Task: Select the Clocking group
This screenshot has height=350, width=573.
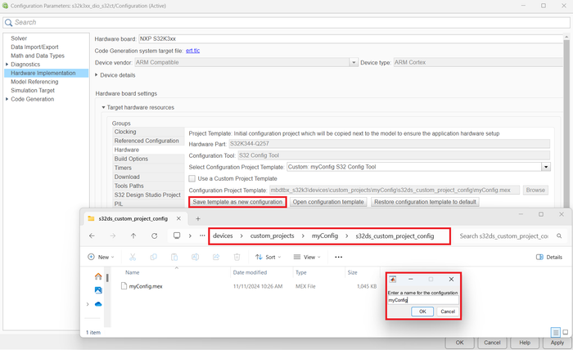Action: pos(148,132)
